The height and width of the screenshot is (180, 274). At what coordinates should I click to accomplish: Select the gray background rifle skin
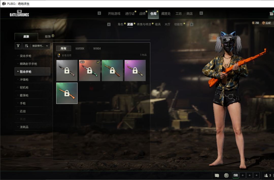pyautogui.click(x=67, y=71)
